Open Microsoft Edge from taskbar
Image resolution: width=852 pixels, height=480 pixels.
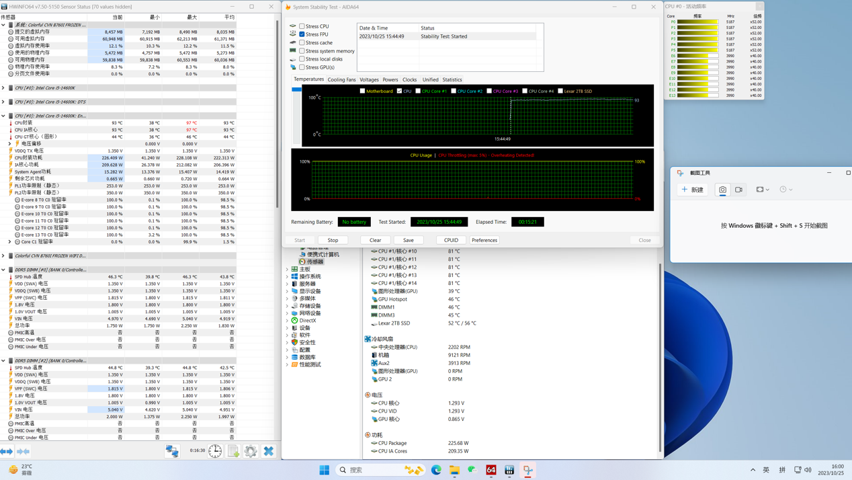(437, 470)
